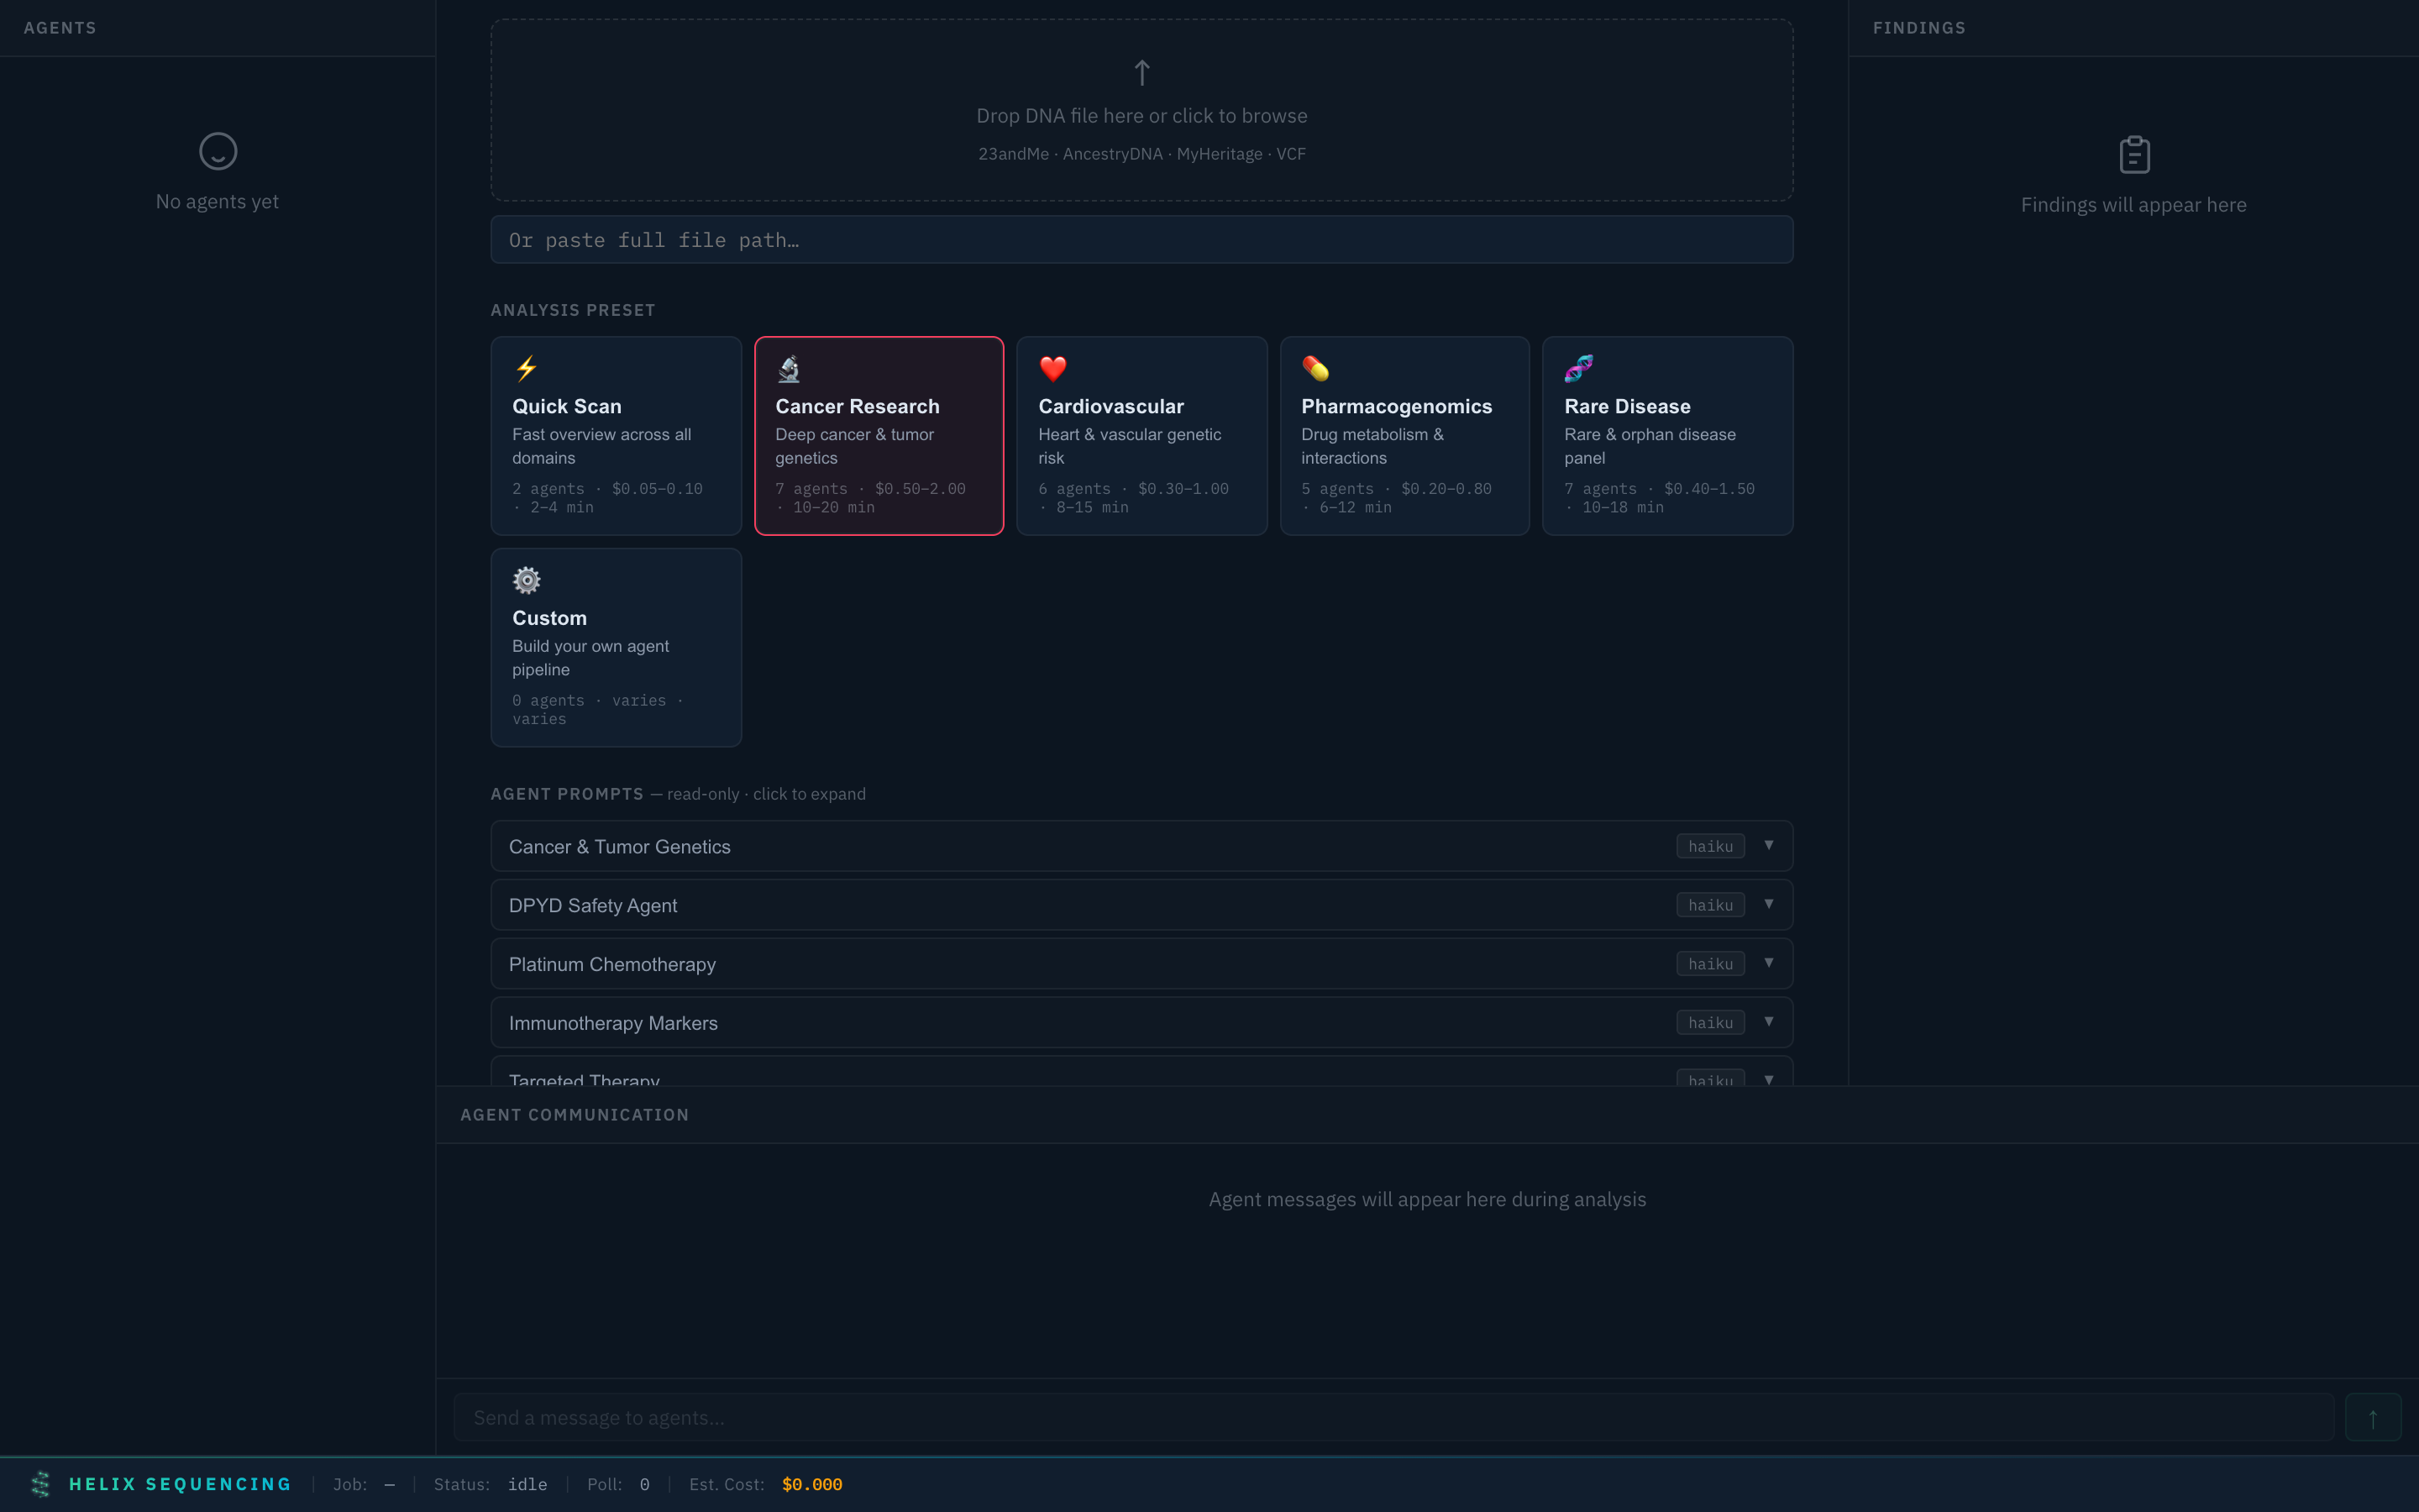
Task: Click the Pharmacogenomics pill icon
Action: click(x=1316, y=368)
